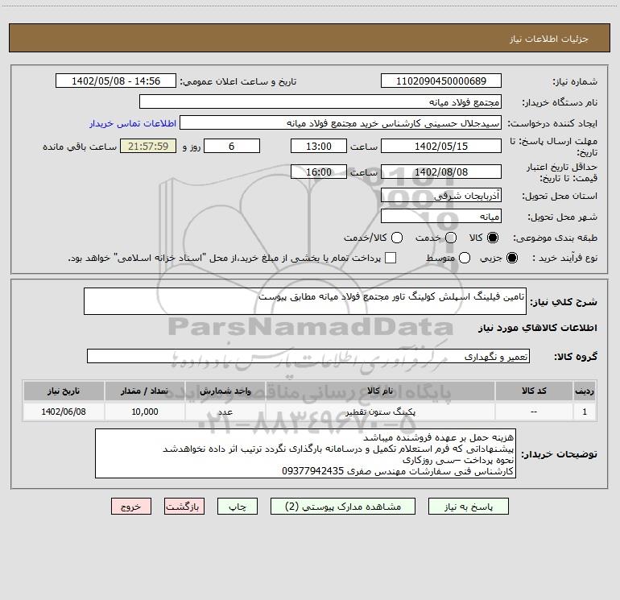Open مشاهده مدارک پیوستی (2) attachments

343,507
